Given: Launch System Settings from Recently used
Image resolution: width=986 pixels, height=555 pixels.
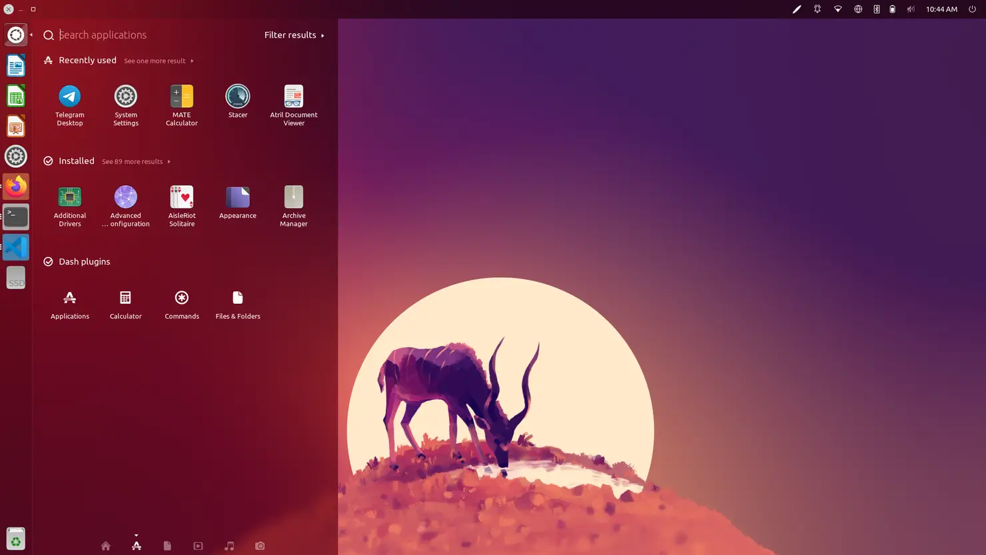Looking at the screenshot, I should click(x=125, y=105).
